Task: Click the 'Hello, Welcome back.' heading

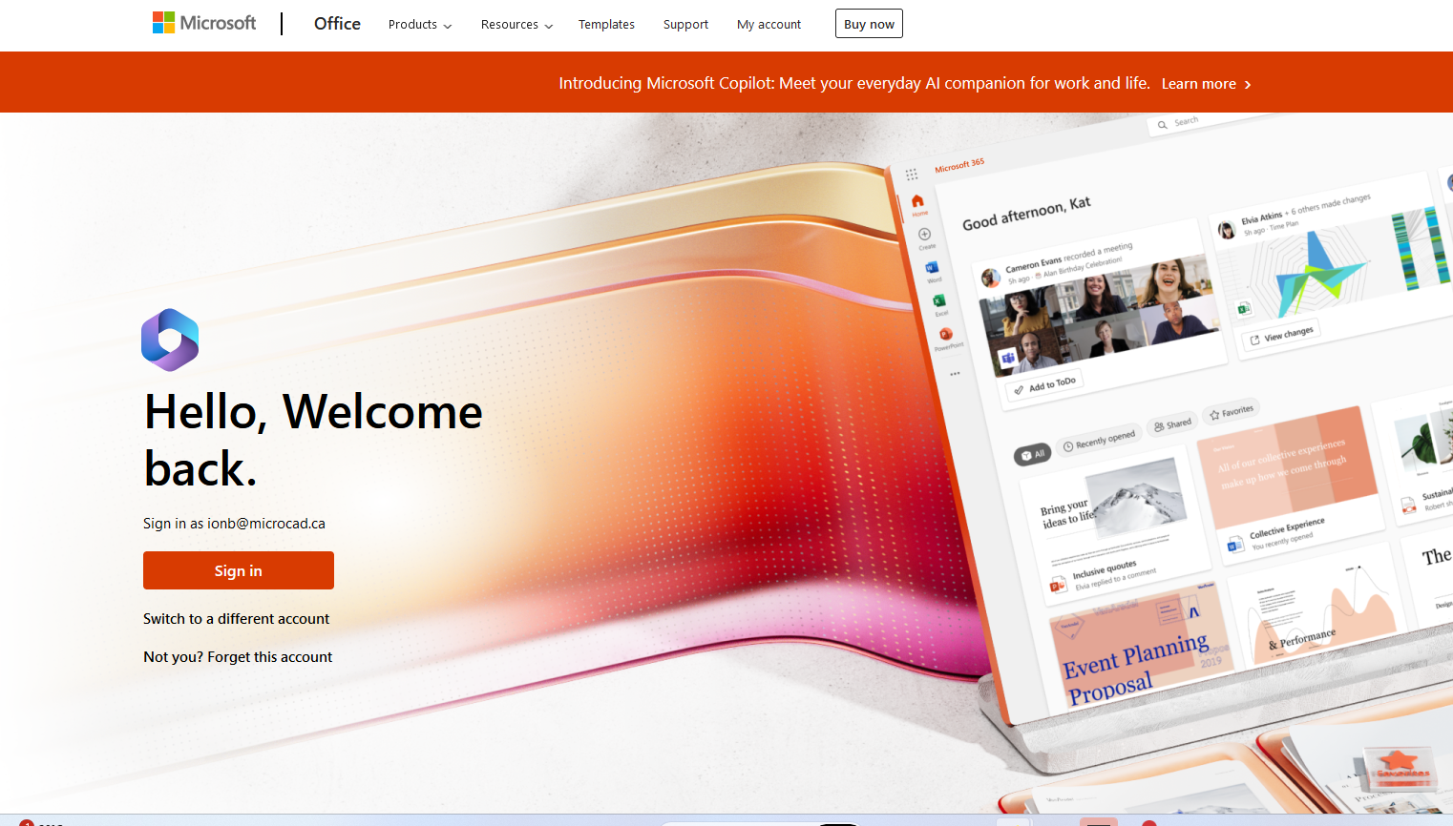Action: 313,440
